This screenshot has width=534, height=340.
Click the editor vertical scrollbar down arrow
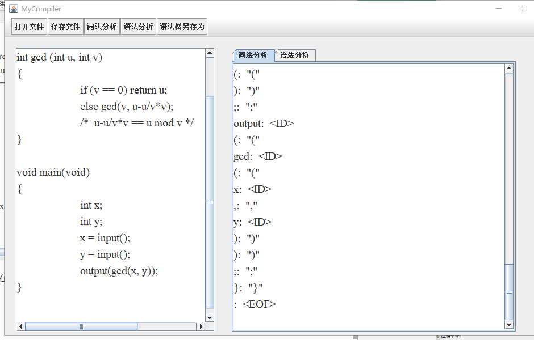coord(209,317)
